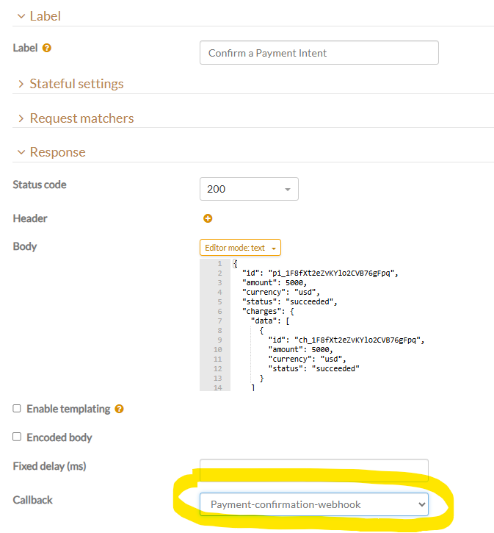Open the Status code dropdown showing 200
Screen dimensions: 494x533
pos(249,189)
